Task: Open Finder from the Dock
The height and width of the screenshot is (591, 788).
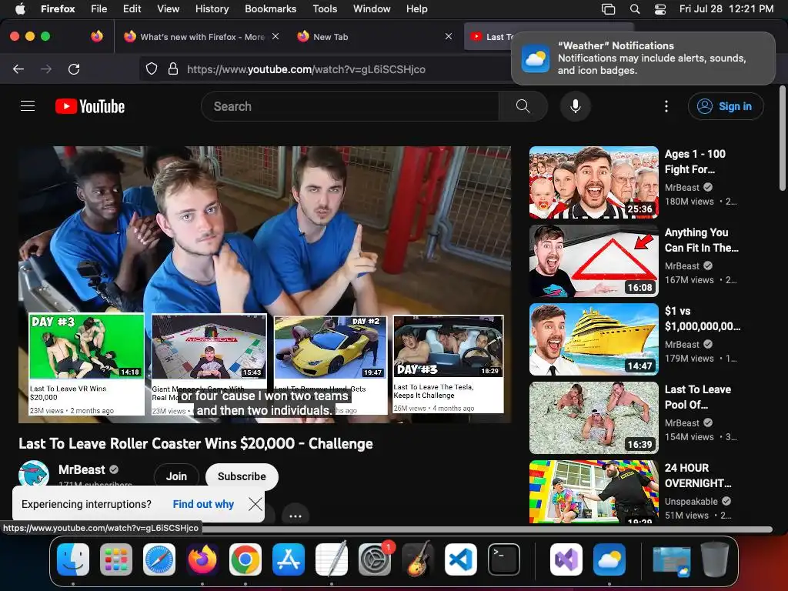Action: pyautogui.click(x=73, y=559)
